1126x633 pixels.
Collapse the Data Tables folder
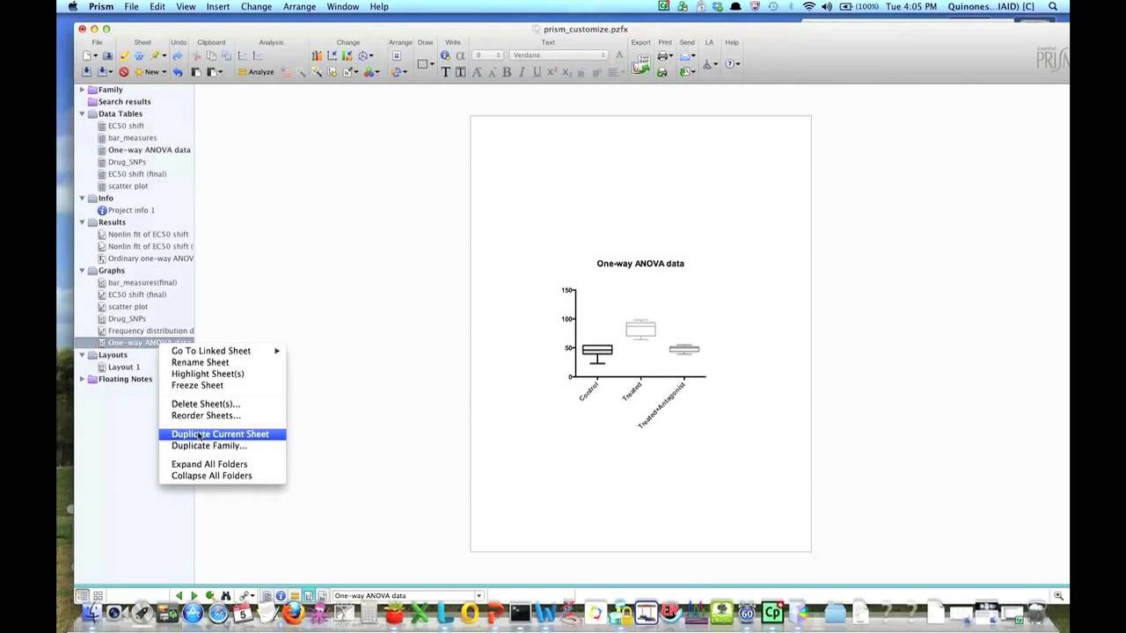click(x=81, y=113)
